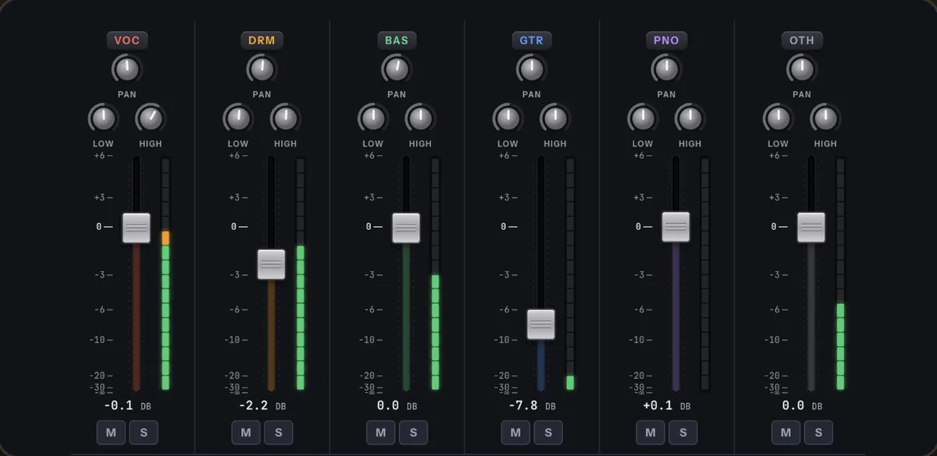Grab the OTH volume fader handle
The image size is (937, 456).
811,228
